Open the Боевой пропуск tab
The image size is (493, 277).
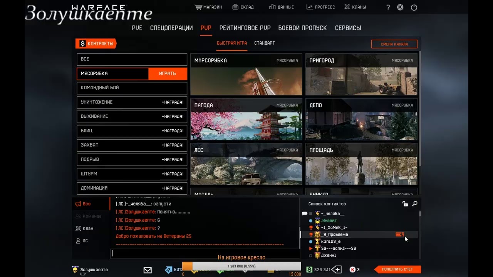tap(302, 28)
